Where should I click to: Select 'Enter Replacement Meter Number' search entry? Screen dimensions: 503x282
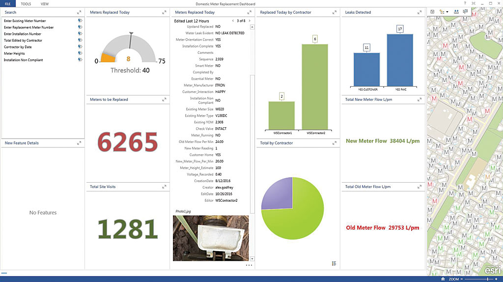[x=28, y=27]
